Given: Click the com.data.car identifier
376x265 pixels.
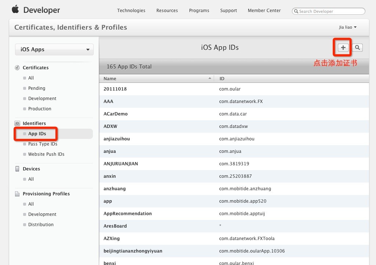Looking at the screenshot, I should [233, 114].
